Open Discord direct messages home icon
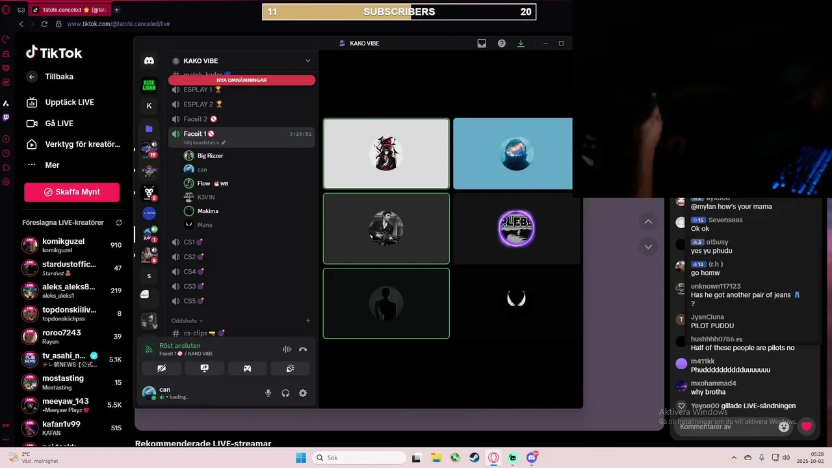The height and width of the screenshot is (468, 832). point(149,60)
